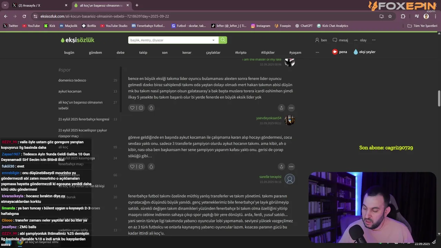Open the header more options ellipsis
Image resolution: width=441 pixels, height=248 pixels.
tap(374, 40)
